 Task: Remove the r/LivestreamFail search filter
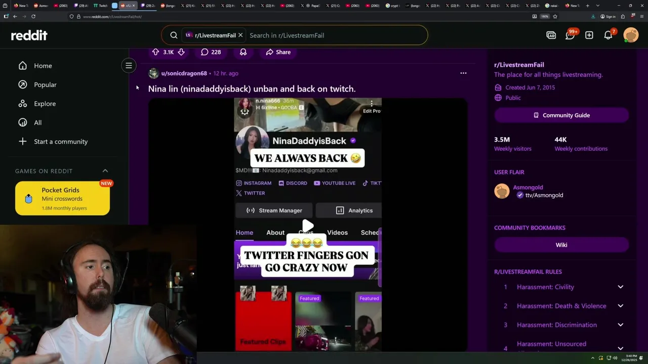pos(240,35)
